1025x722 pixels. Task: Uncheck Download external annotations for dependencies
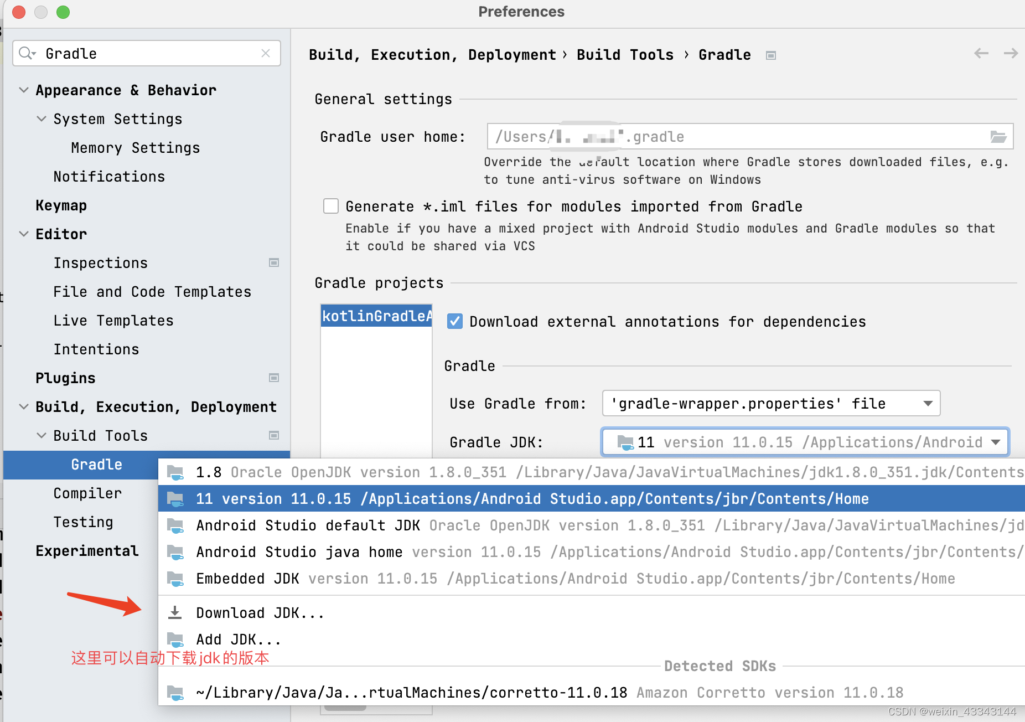pos(455,321)
